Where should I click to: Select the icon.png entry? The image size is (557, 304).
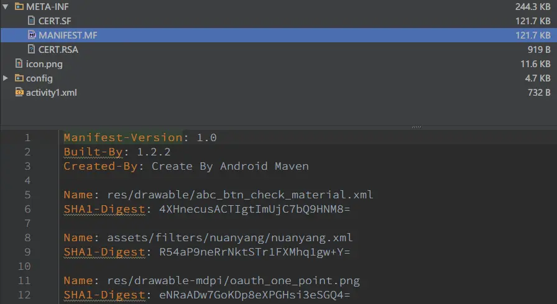tap(44, 64)
